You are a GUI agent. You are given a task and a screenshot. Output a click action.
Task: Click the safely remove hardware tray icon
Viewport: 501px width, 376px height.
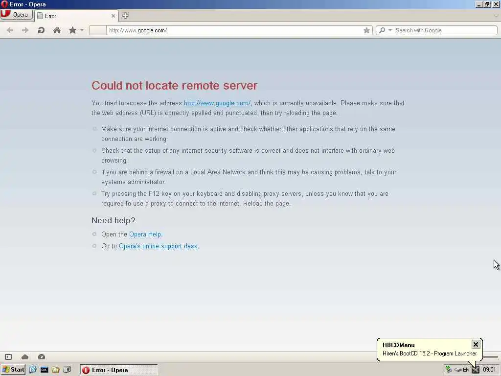(x=457, y=370)
